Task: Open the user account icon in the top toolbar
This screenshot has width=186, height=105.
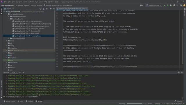Action: pos(141,5)
